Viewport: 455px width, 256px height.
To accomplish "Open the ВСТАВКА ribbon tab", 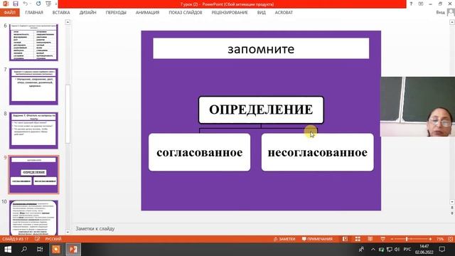I will point(61,13).
